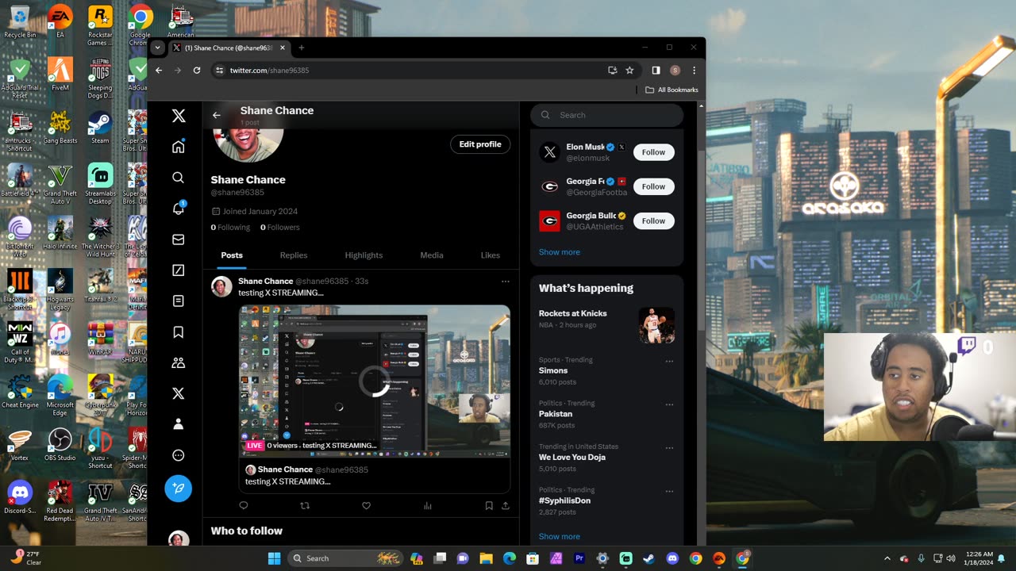Switch to the Replies tab

click(294, 255)
